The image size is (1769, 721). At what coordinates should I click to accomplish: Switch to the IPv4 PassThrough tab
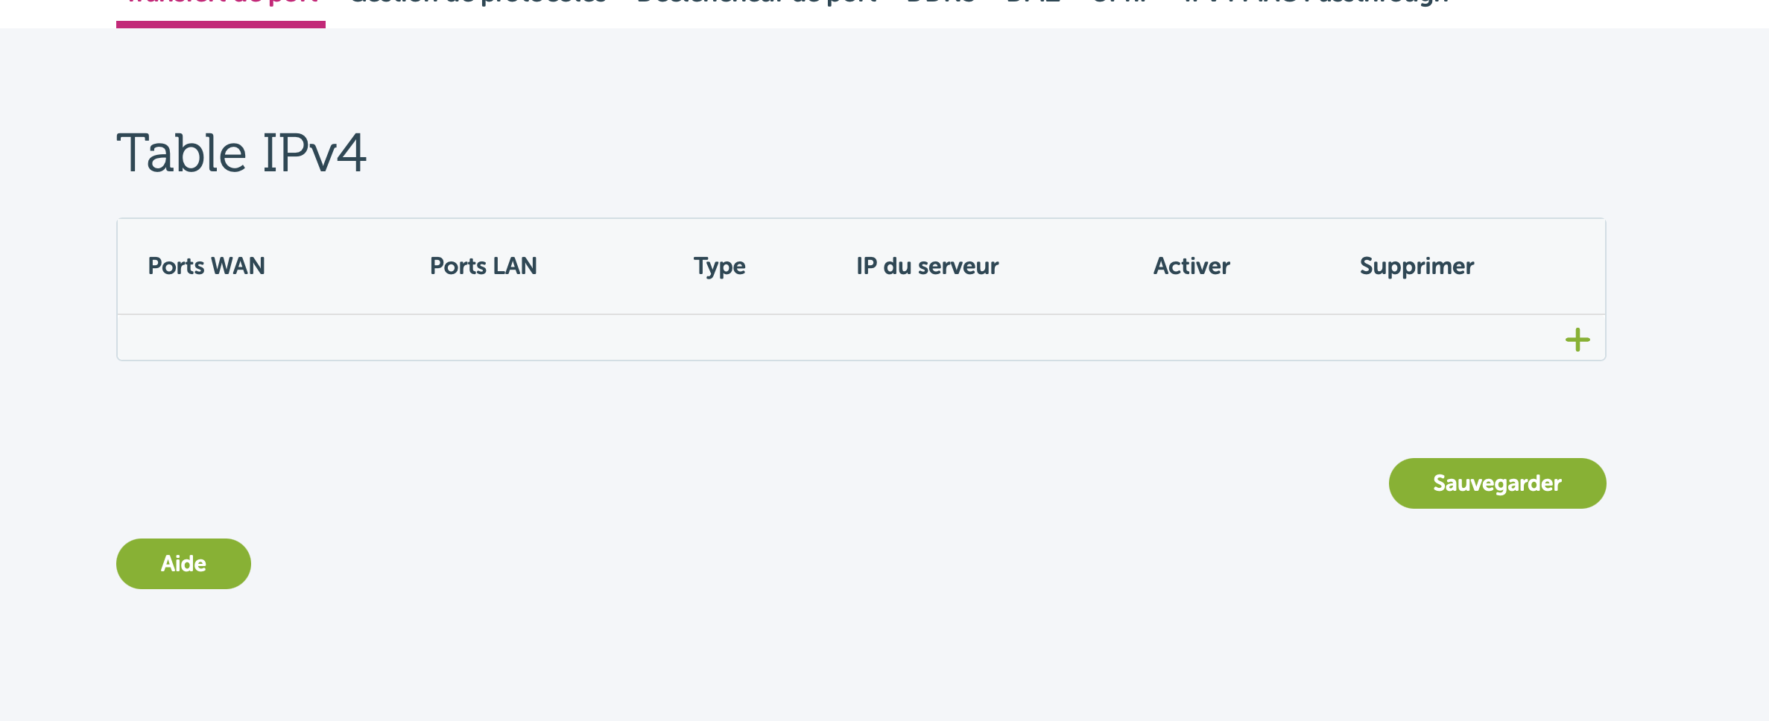(x=1316, y=3)
